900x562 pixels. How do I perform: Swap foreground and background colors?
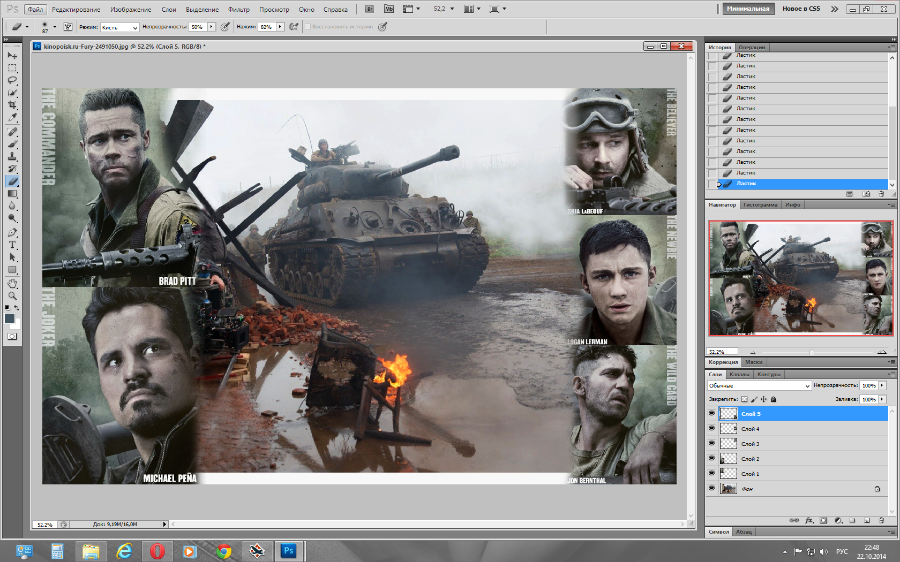(17, 308)
